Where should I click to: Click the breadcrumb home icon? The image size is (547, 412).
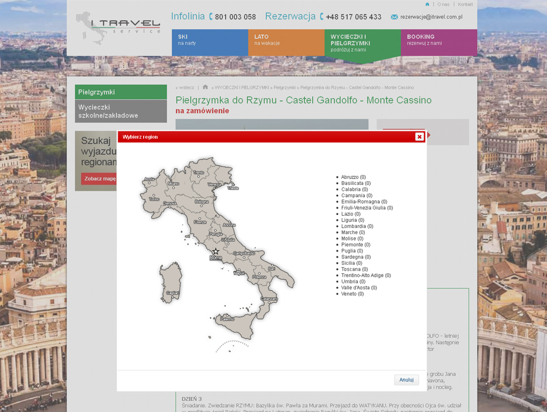click(x=205, y=87)
